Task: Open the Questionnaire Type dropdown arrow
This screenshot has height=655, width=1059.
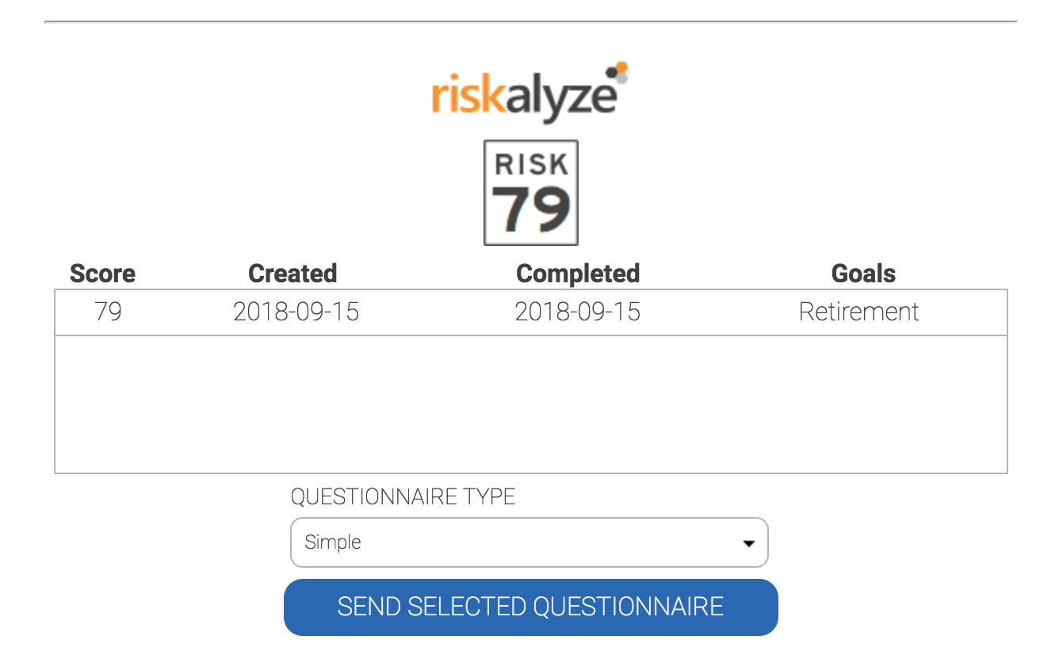Action: (x=747, y=543)
